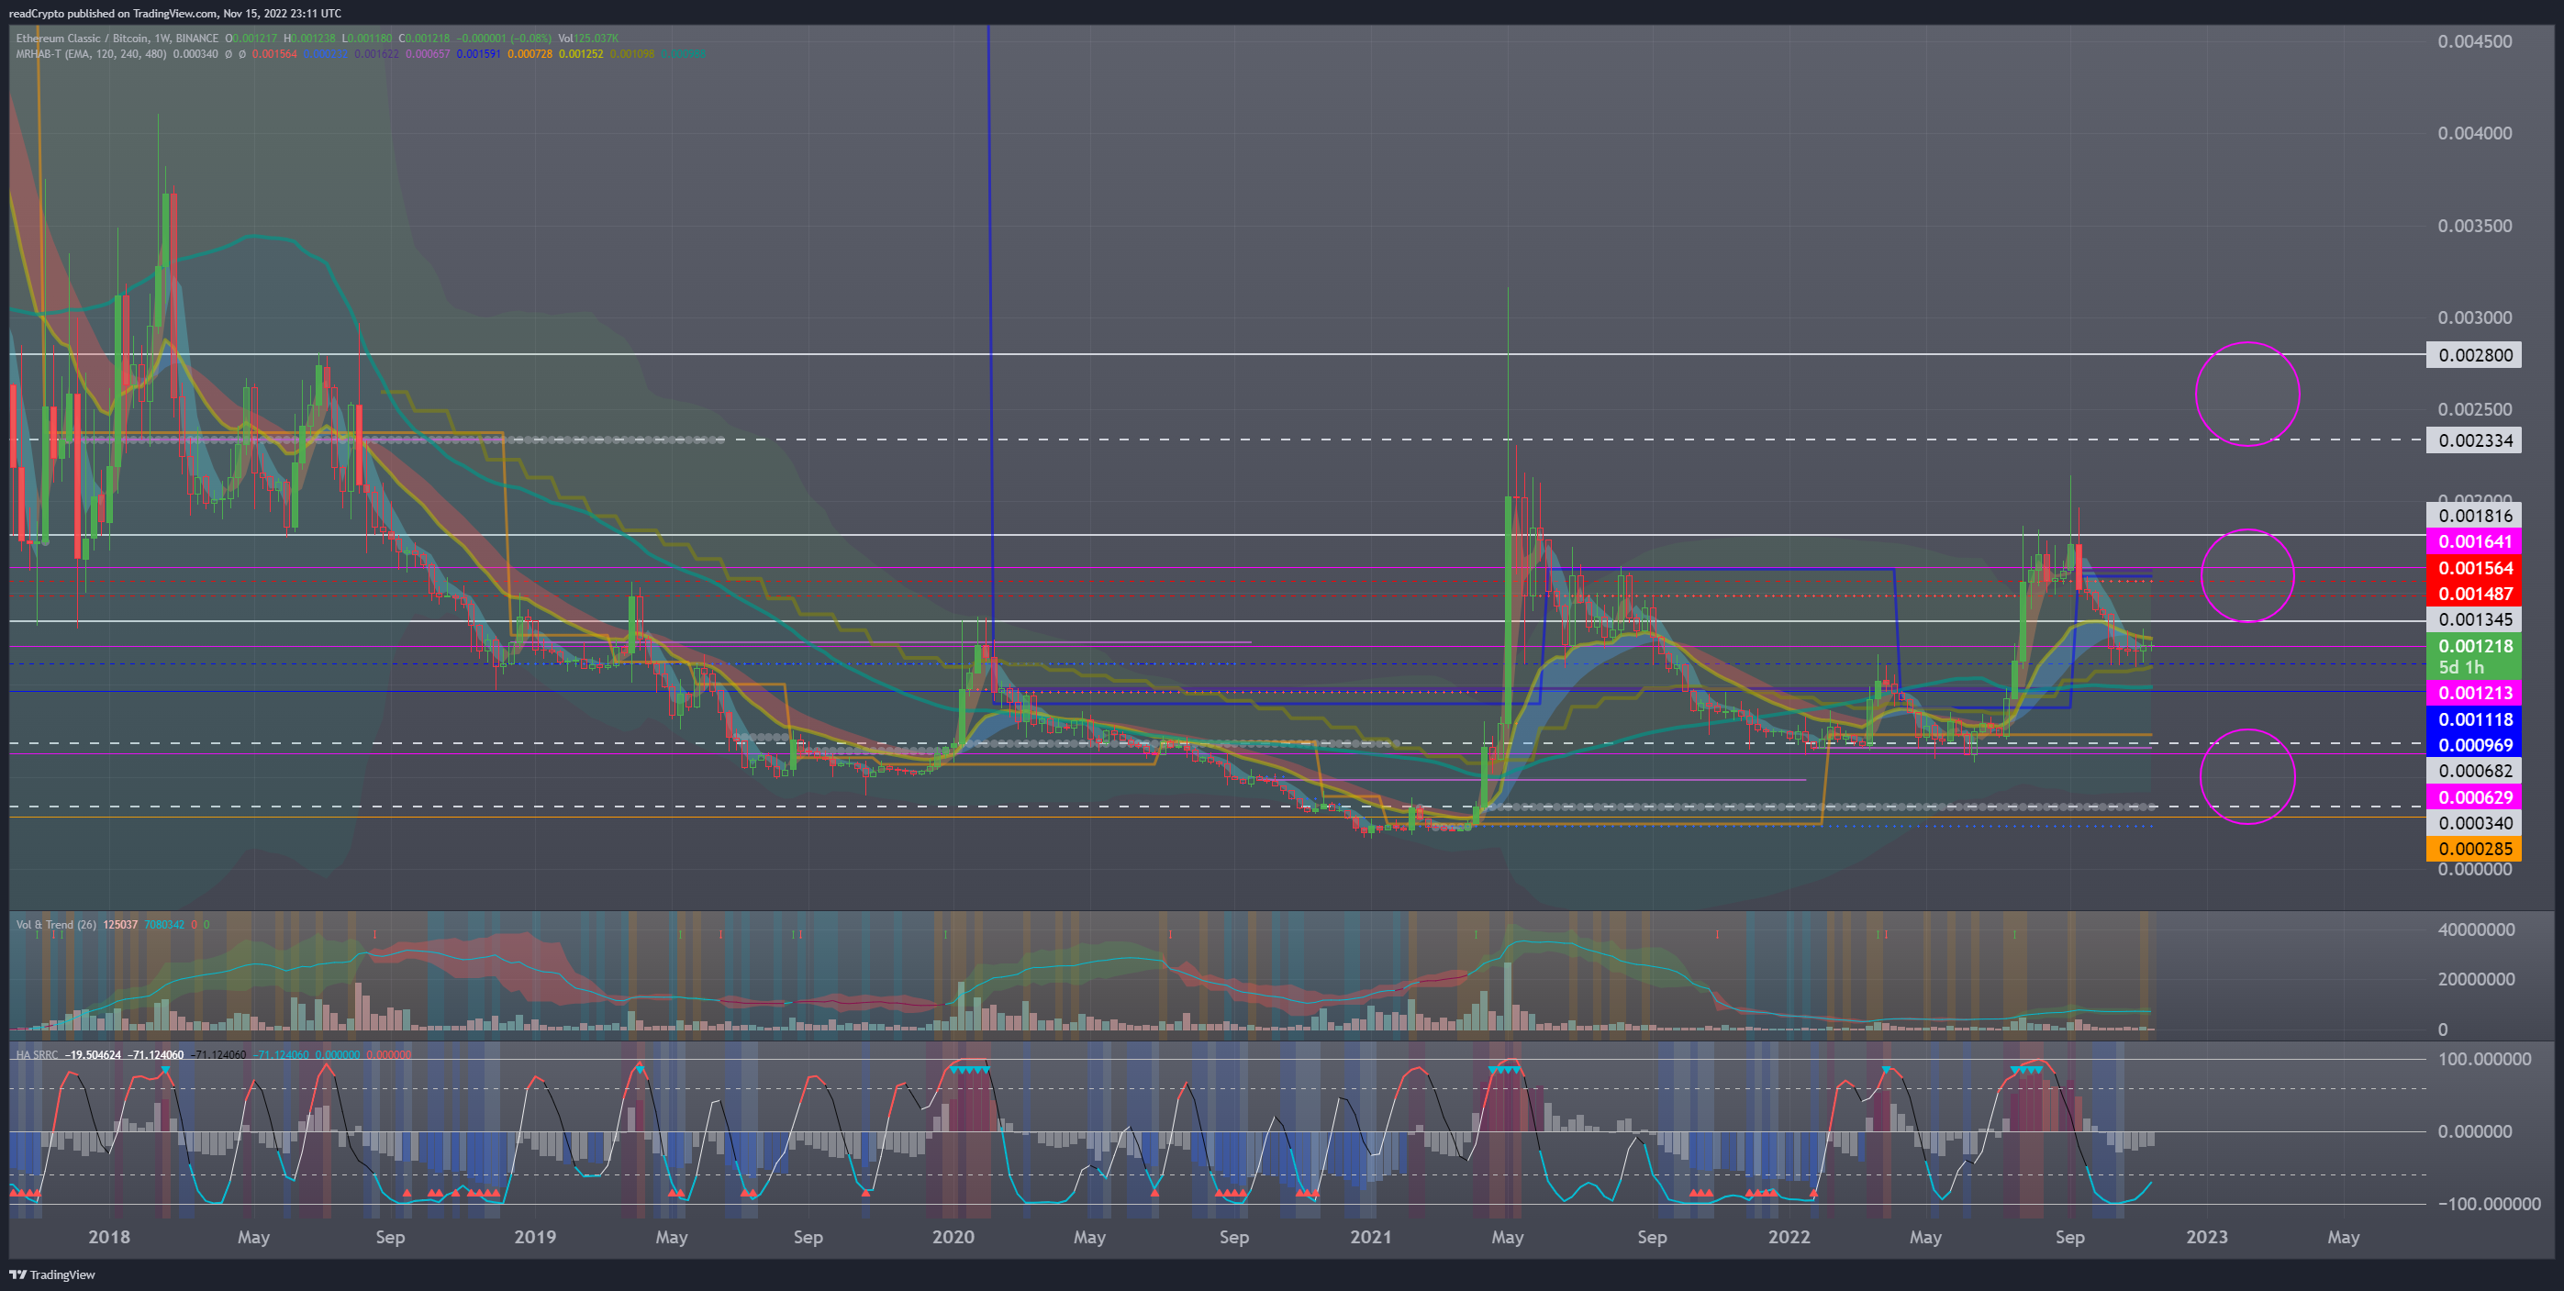This screenshot has height=1291, width=2564.
Task: Click the −0.000001 (−0.08%) change value
Action: coord(504,39)
